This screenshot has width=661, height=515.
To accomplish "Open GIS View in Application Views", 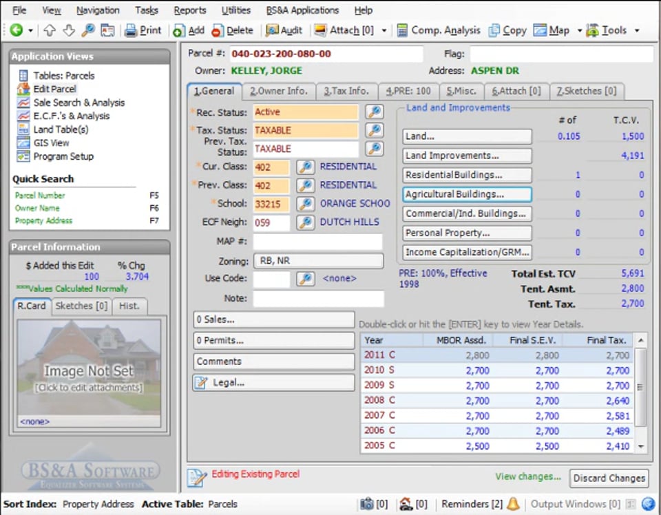I will click(x=51, y=143).
